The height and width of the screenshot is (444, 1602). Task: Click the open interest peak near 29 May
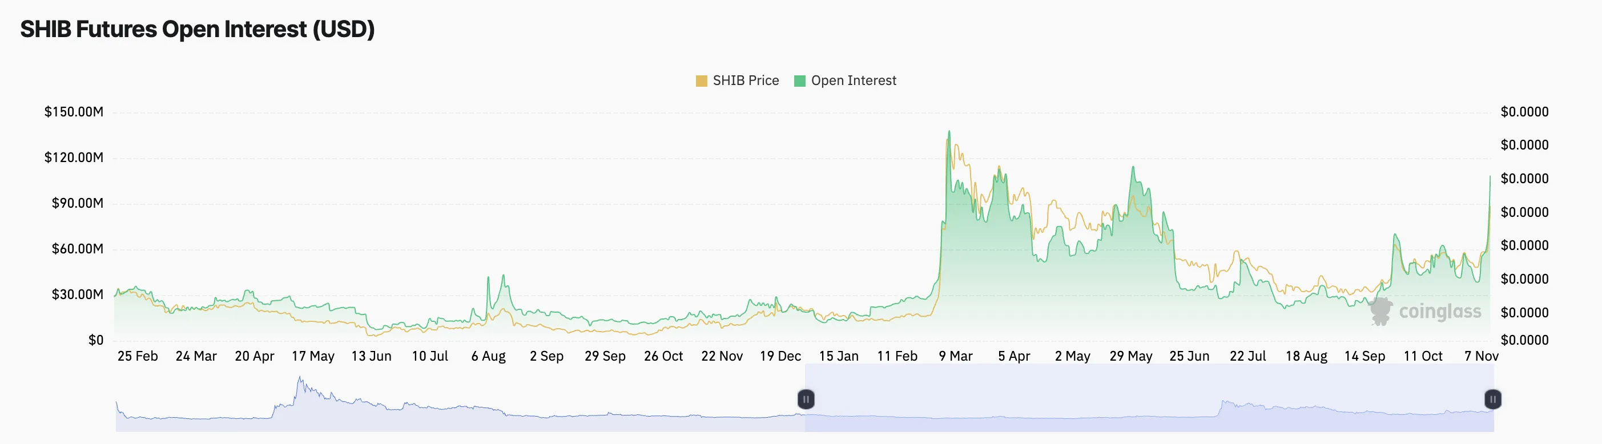(1133, 167)
